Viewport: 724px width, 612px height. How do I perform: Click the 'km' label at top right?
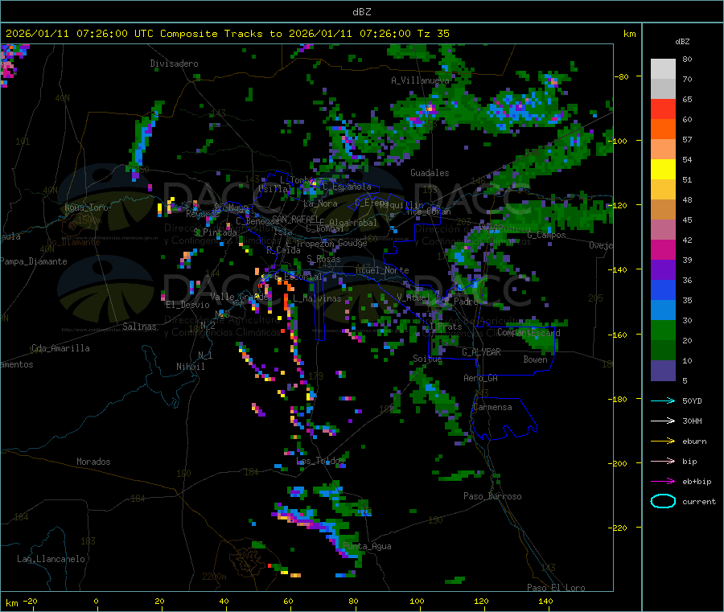coord(629,34)
